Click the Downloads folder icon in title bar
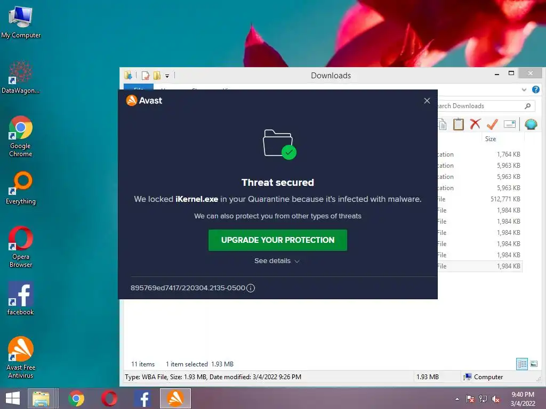Viewport: 546px width, 409px height. point(128,75)
